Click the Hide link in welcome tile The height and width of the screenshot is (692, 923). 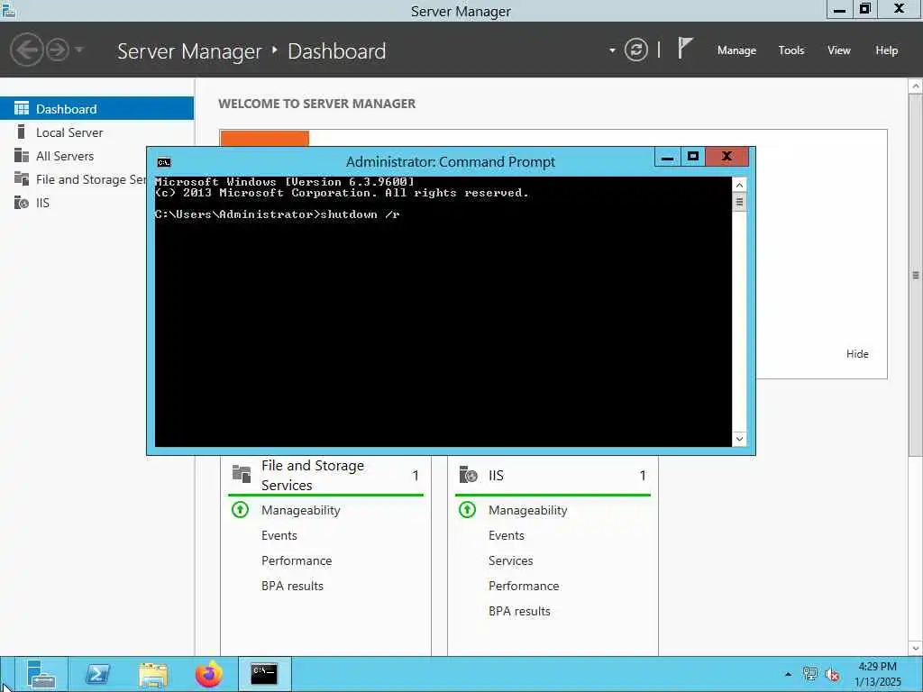pyautogui.click(x=857, y=353)
